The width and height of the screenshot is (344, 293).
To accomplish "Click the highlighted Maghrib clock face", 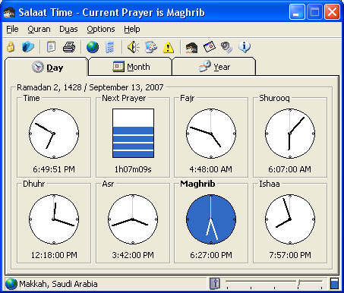I will coord(211,219).
